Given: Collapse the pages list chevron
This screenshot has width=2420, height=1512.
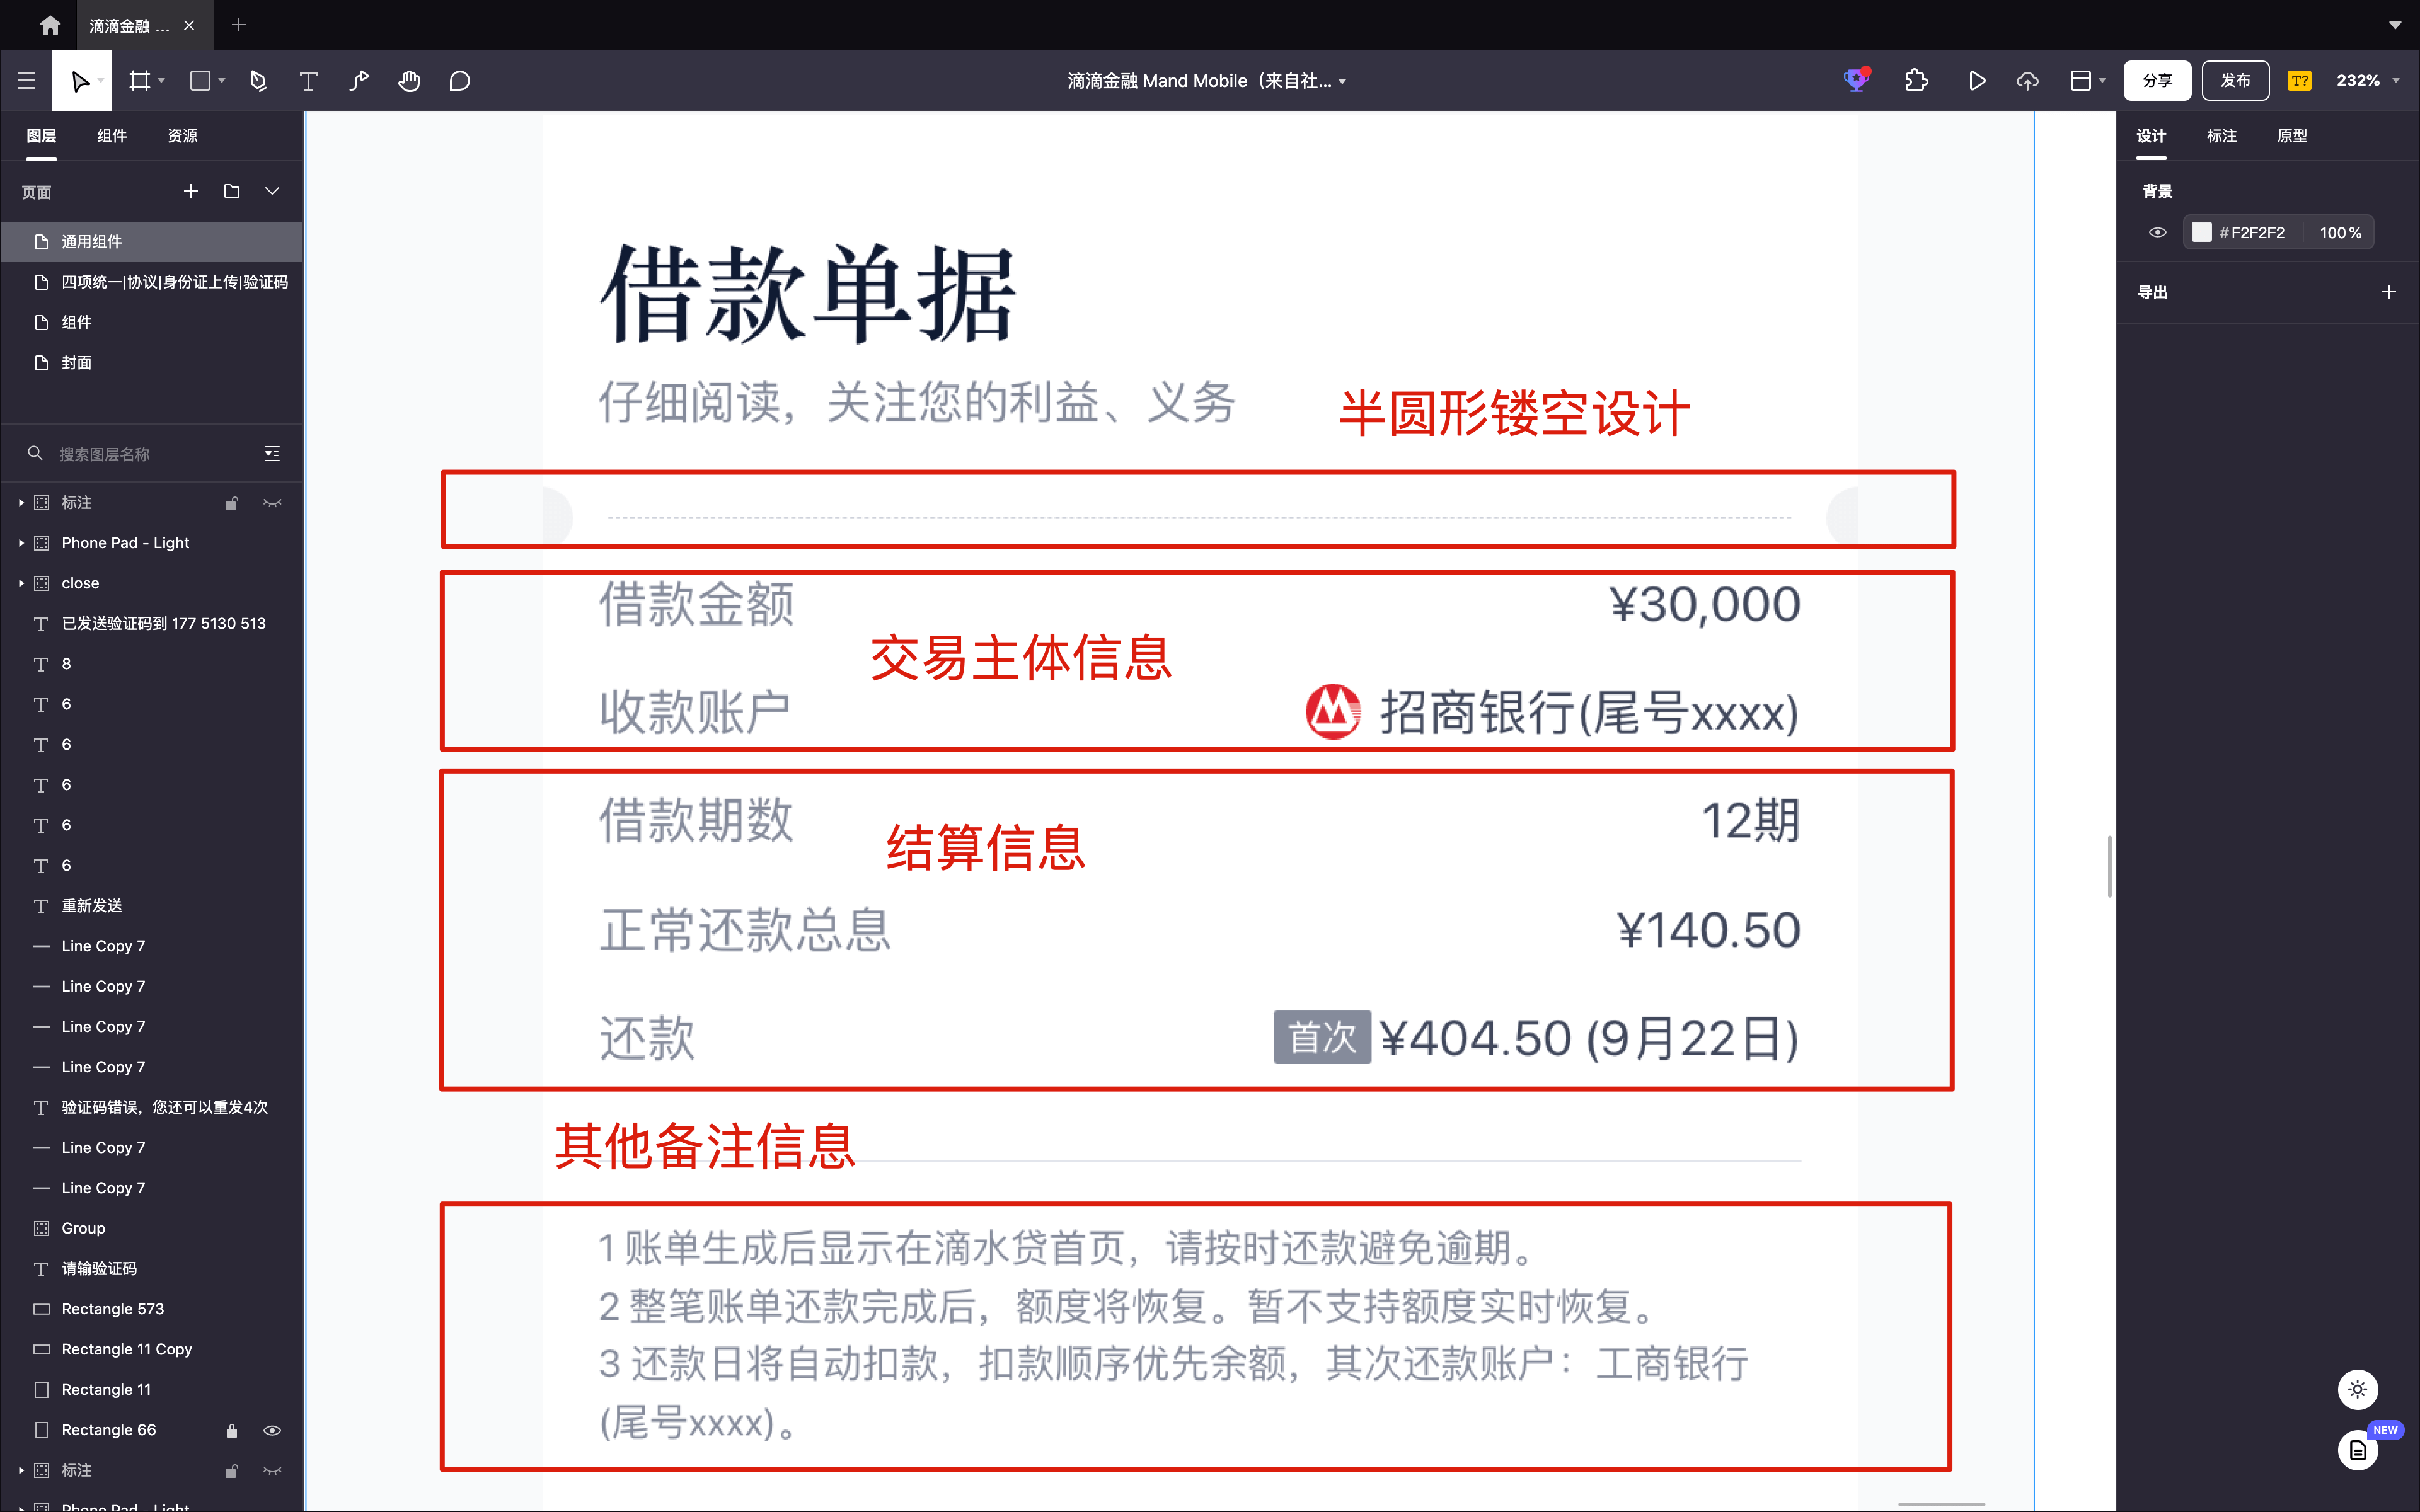Looking at the screenshot, I should (272, 191).
